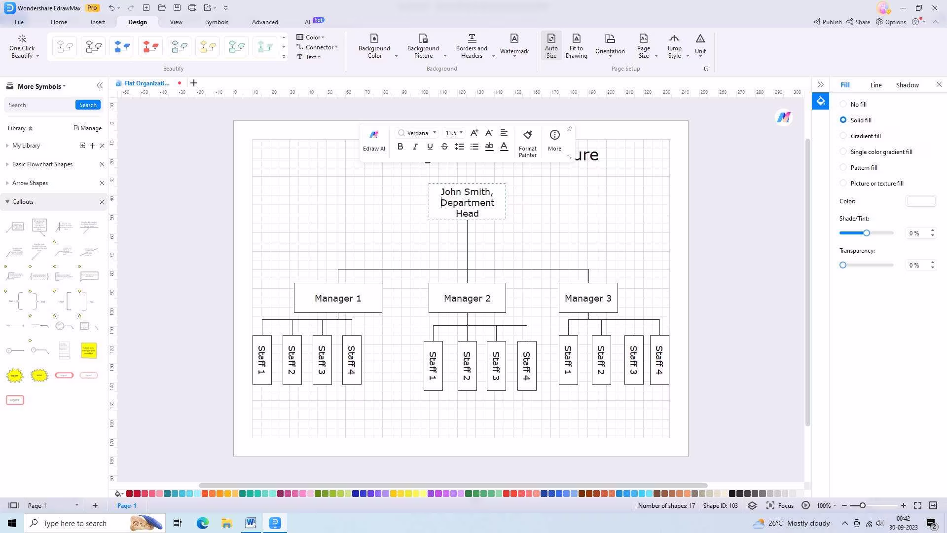Click the fill Color swatch box
Viewport: 947px width, 533px height.
click(x=920, y=201)
